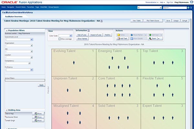Open the Move Marker dropdown arrow
The image size is (194, 129).
pyautogui.click(x=145, y=35)
